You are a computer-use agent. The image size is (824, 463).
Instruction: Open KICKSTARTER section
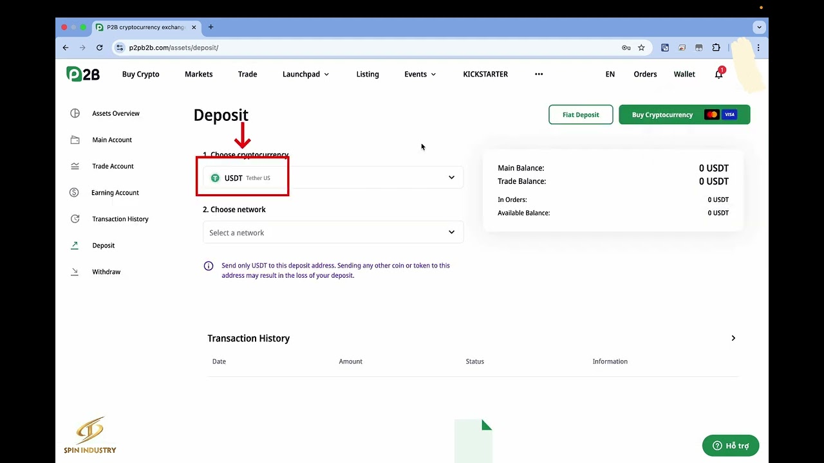485,74
